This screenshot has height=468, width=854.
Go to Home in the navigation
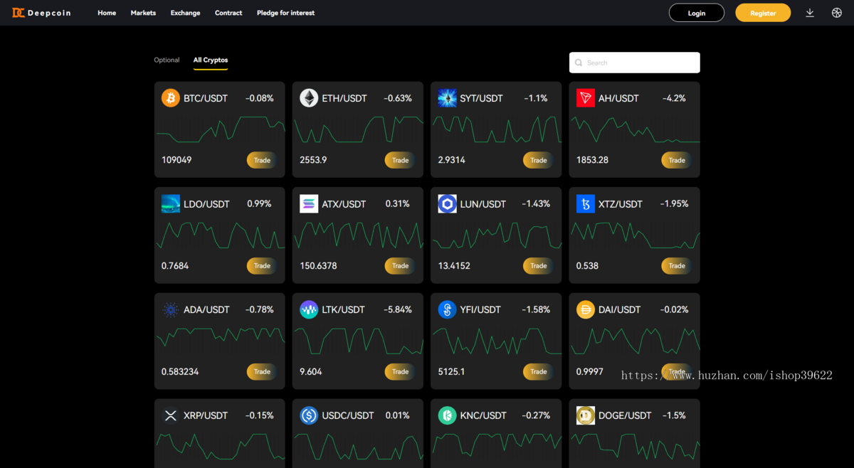107,13
